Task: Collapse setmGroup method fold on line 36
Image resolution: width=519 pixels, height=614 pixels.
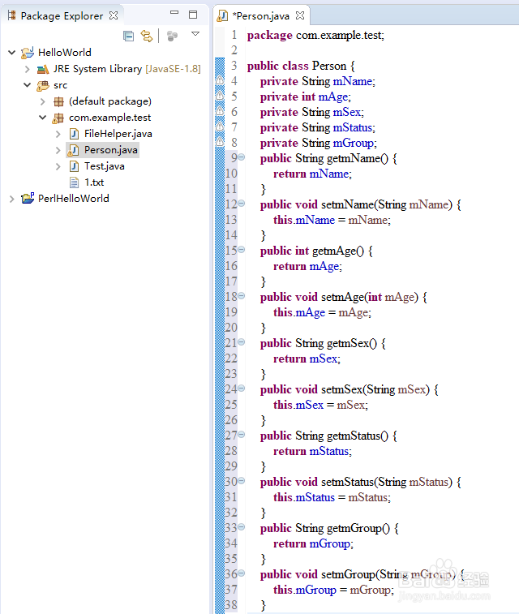Action: click(x=242, y=573)
